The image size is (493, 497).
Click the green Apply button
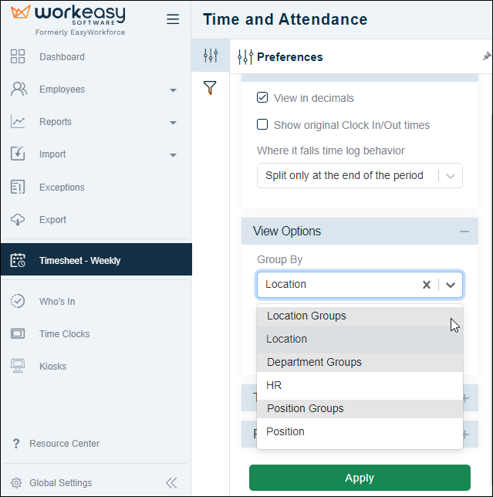point(360,478)
